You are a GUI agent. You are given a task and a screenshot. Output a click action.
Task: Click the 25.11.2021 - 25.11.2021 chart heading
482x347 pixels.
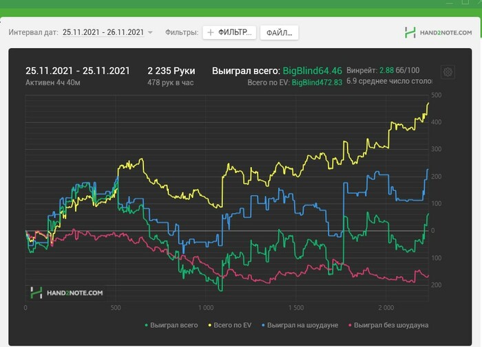point(78,71)
